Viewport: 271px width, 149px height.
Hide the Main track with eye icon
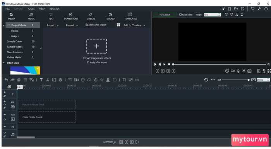[x=5, y=115]
